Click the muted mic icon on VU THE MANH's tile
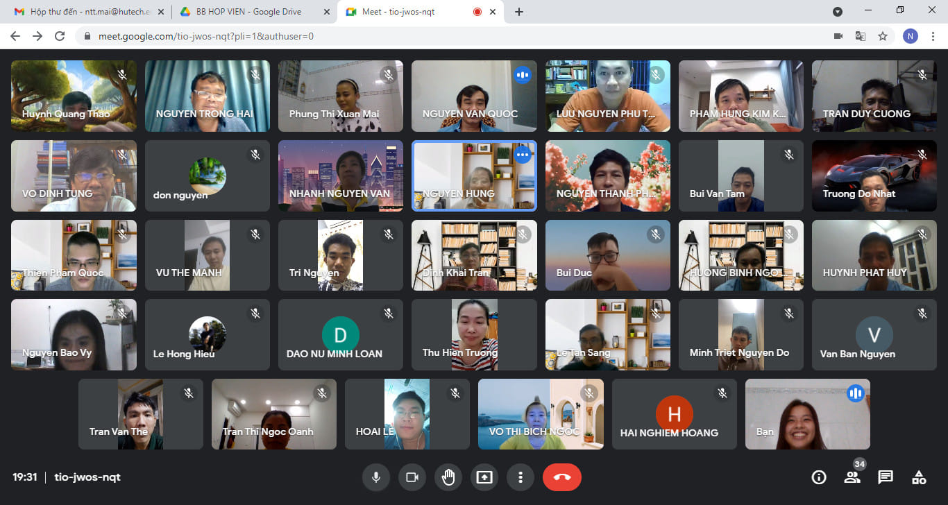This screenshot has width=948, height=505. pos(255,234)
